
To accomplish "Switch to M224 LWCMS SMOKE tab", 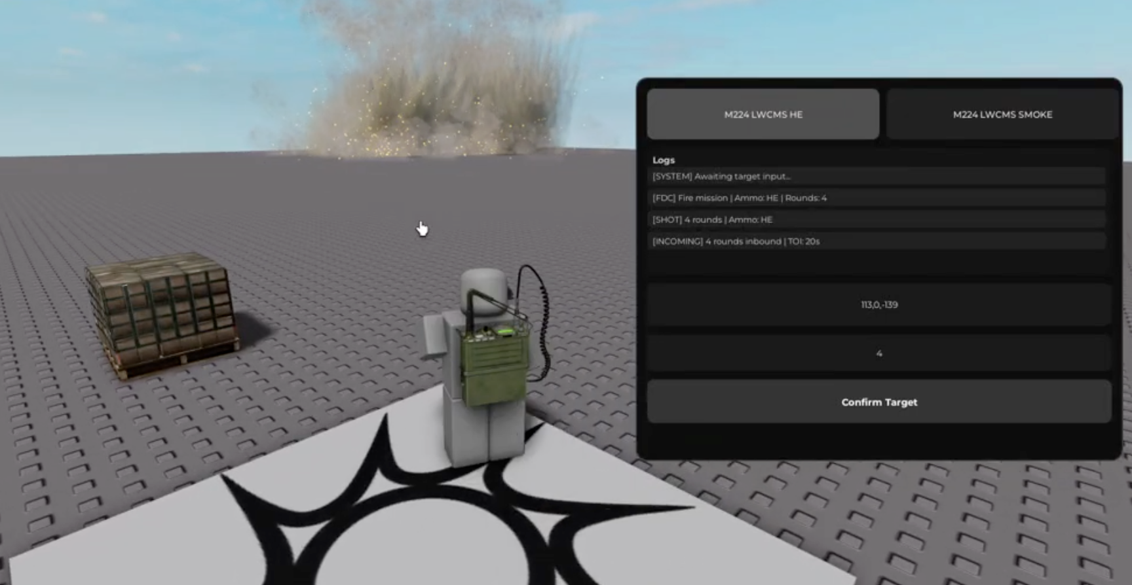I will pyautogui.click(x=1002, y=114).
